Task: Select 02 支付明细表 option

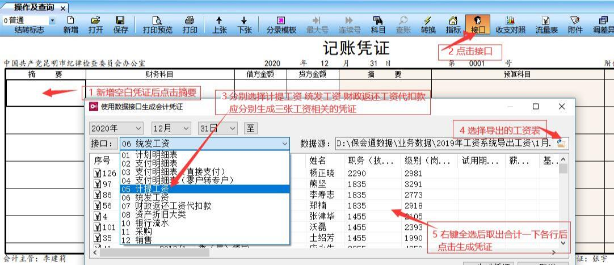Action: click(204, 163)
